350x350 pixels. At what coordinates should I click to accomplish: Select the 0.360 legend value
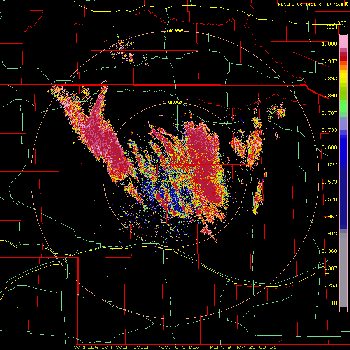[x=329, y=251]
